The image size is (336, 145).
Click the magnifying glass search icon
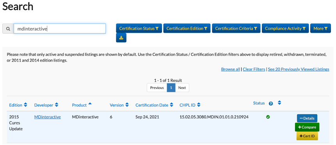[8, 29]
